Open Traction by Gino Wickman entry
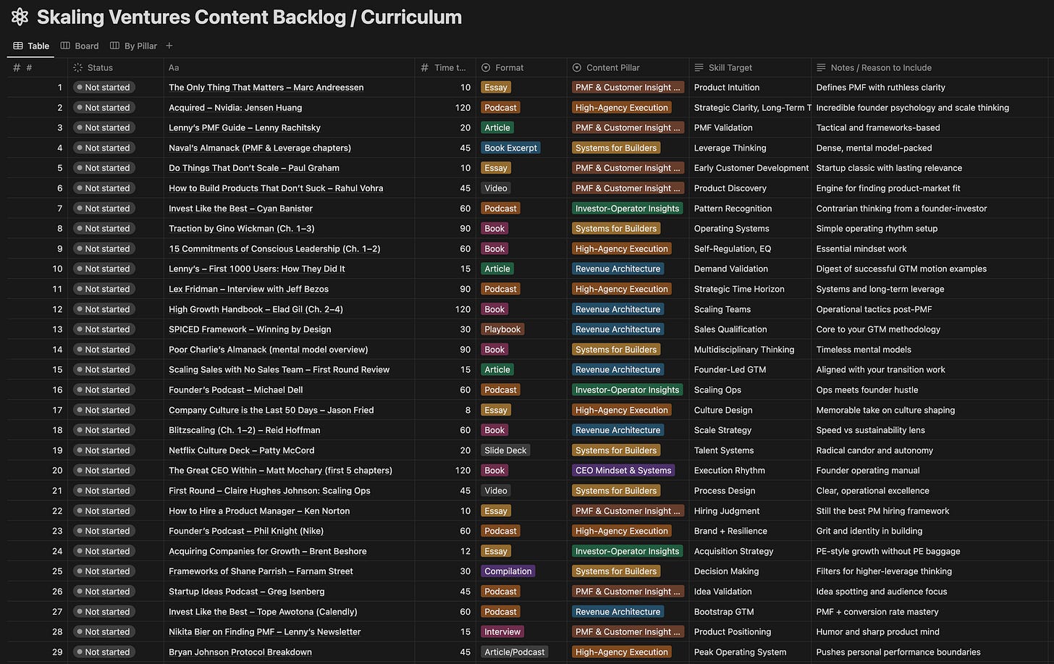Viewport: 1054px width, 664px height. point(242,229)
